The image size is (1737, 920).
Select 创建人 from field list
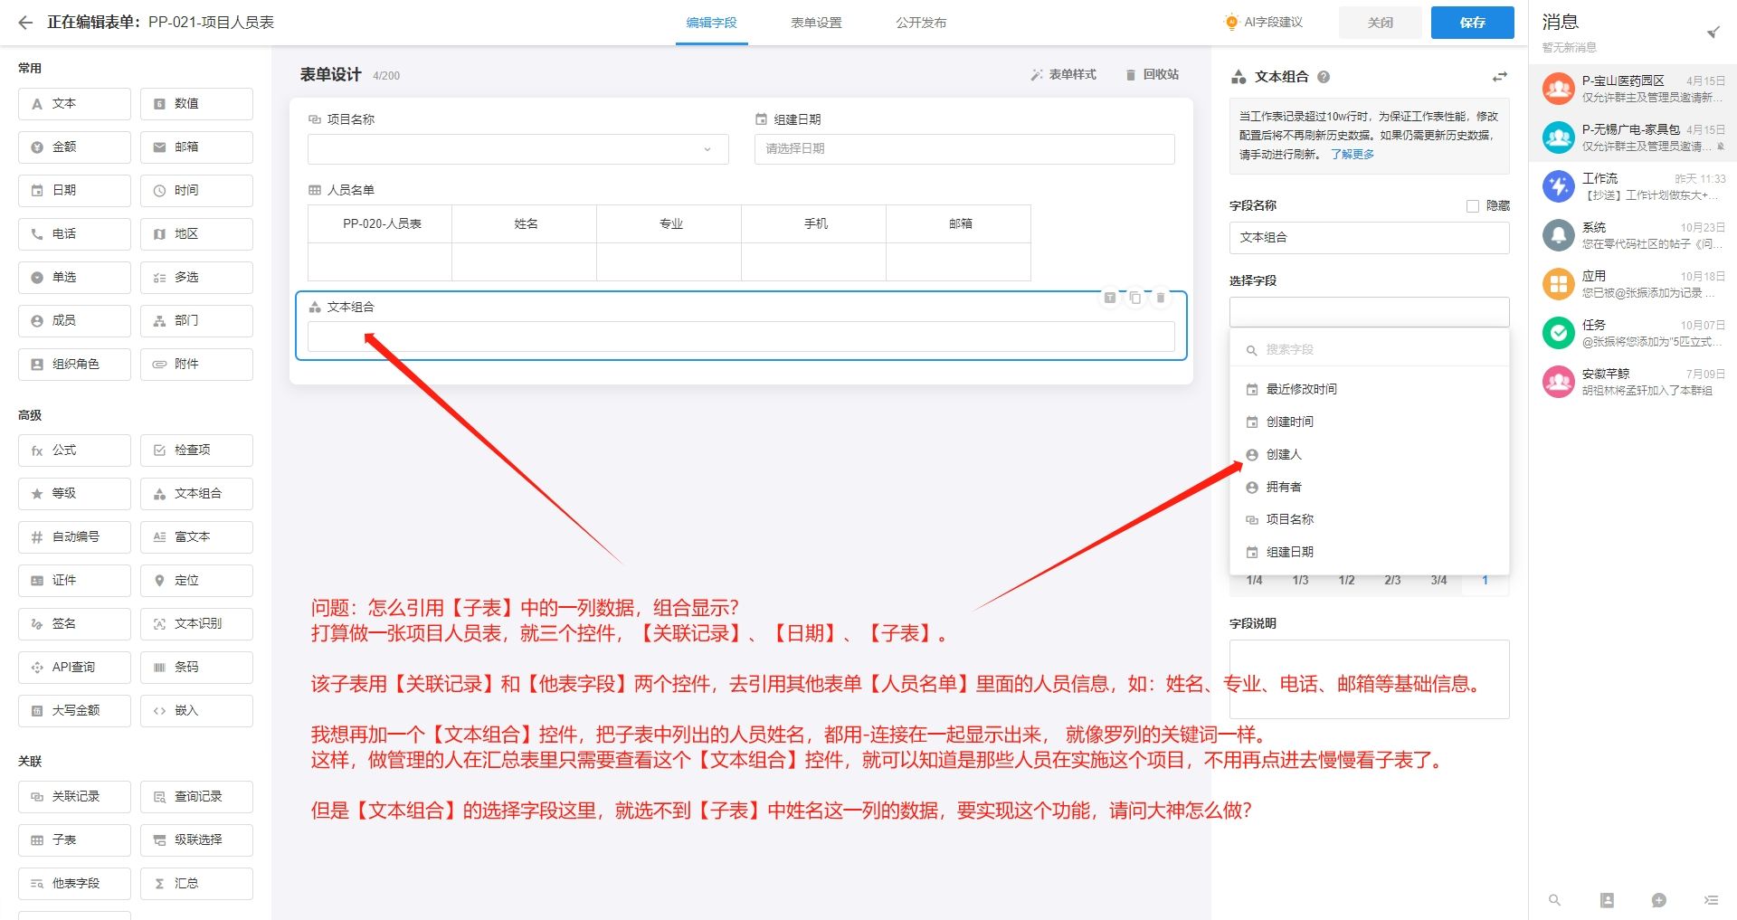[x=1284, y=454]
